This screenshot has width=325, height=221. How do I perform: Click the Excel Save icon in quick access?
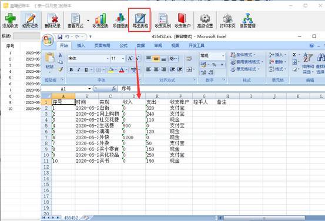click(x=60, y=36)
